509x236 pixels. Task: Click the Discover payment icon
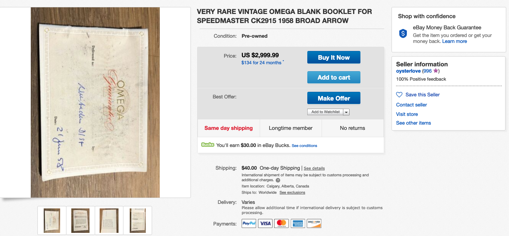pyautogui.click(x=314, y=223)
